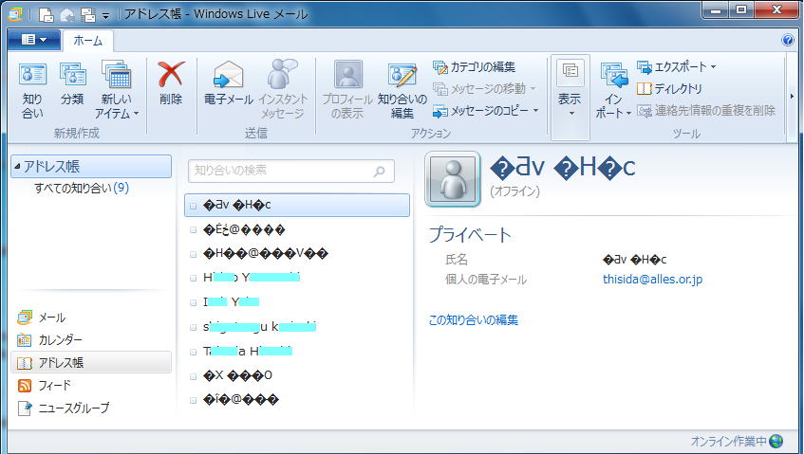Go to ニュースグループ in sidebar

click(64, 408)
